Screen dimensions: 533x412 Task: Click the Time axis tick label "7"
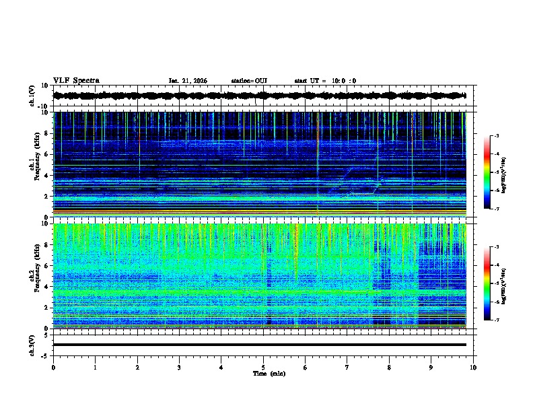pyautogui.click(x=347, y=368)
